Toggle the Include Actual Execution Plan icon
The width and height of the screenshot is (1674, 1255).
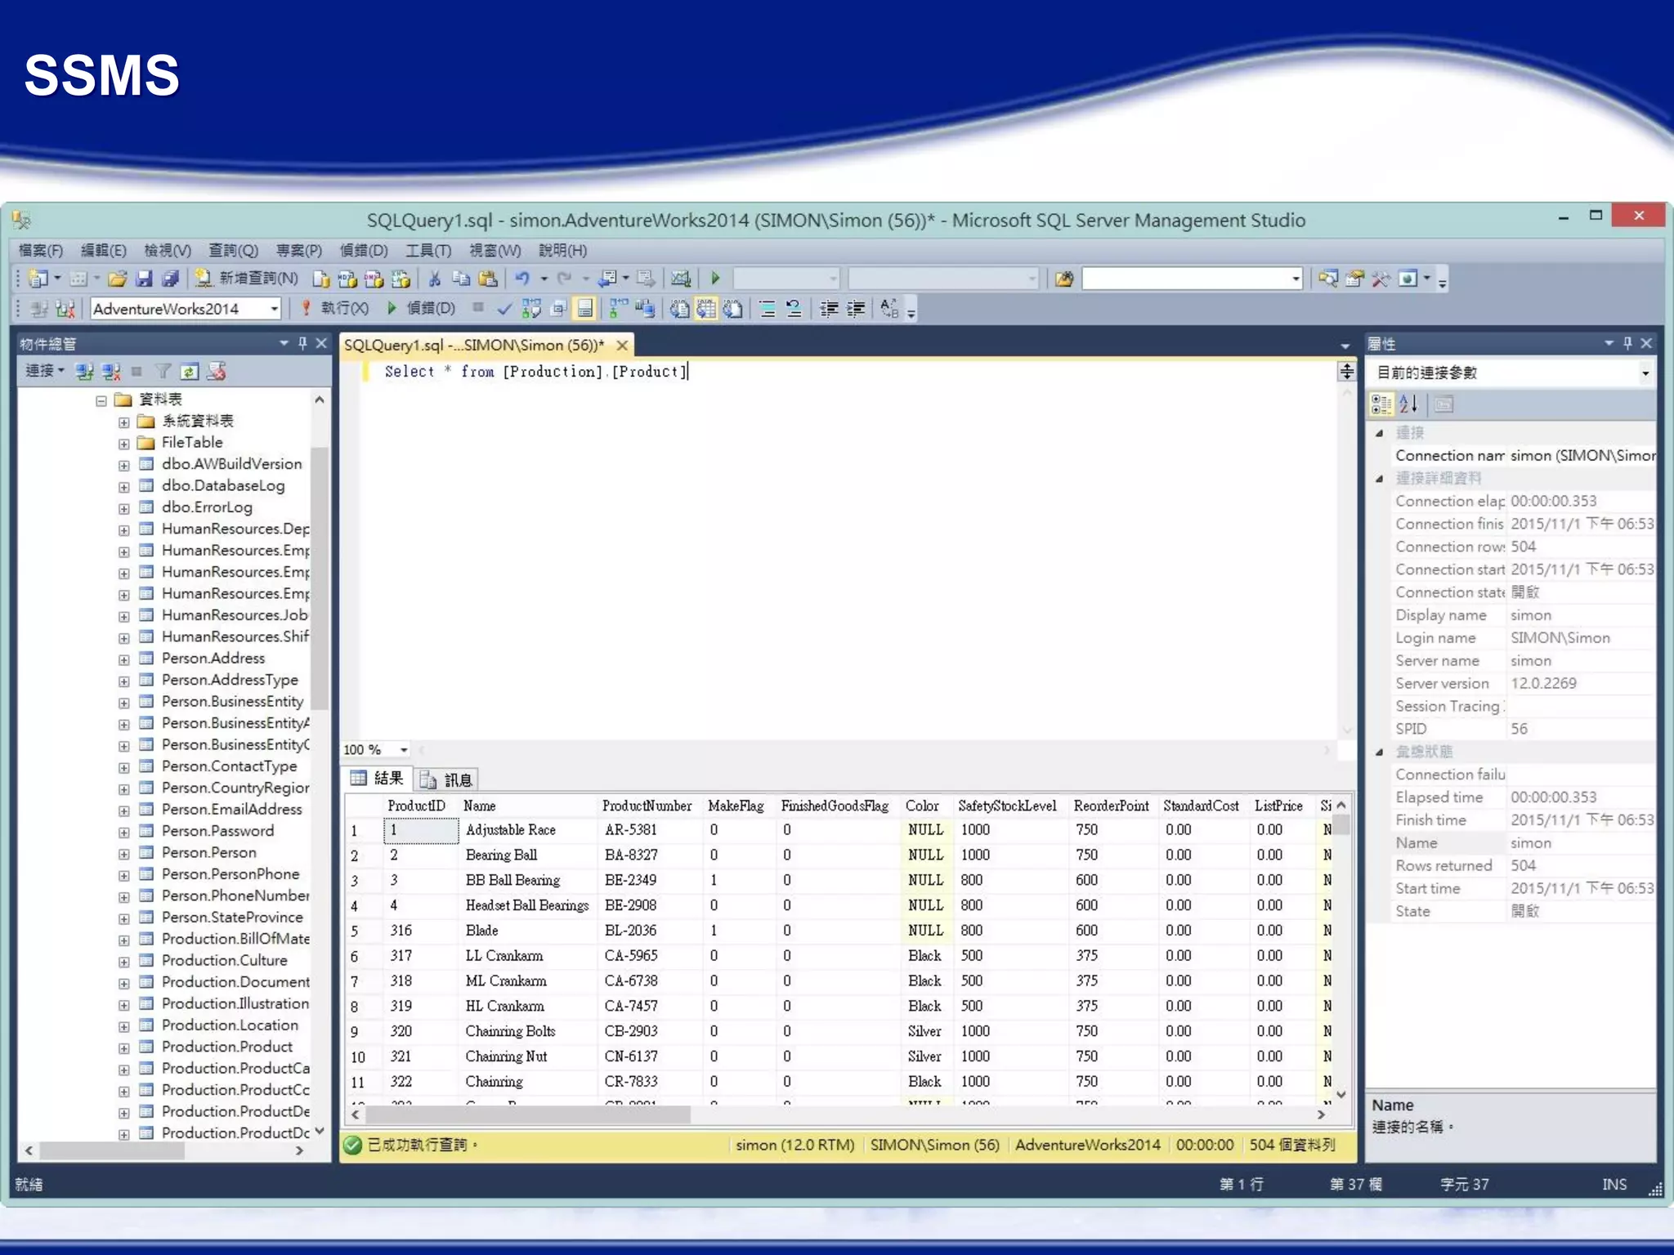(x=619, y=308)
